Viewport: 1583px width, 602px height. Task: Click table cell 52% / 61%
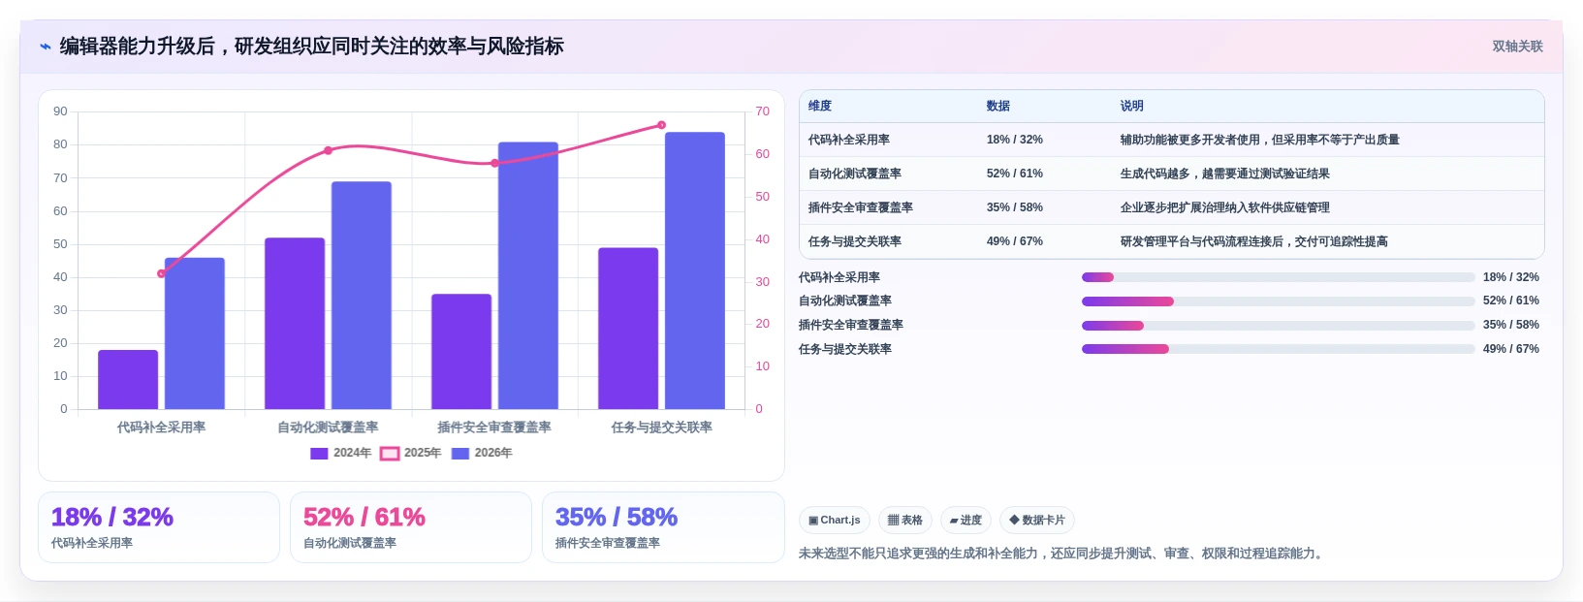click(x=1015, y=174)
